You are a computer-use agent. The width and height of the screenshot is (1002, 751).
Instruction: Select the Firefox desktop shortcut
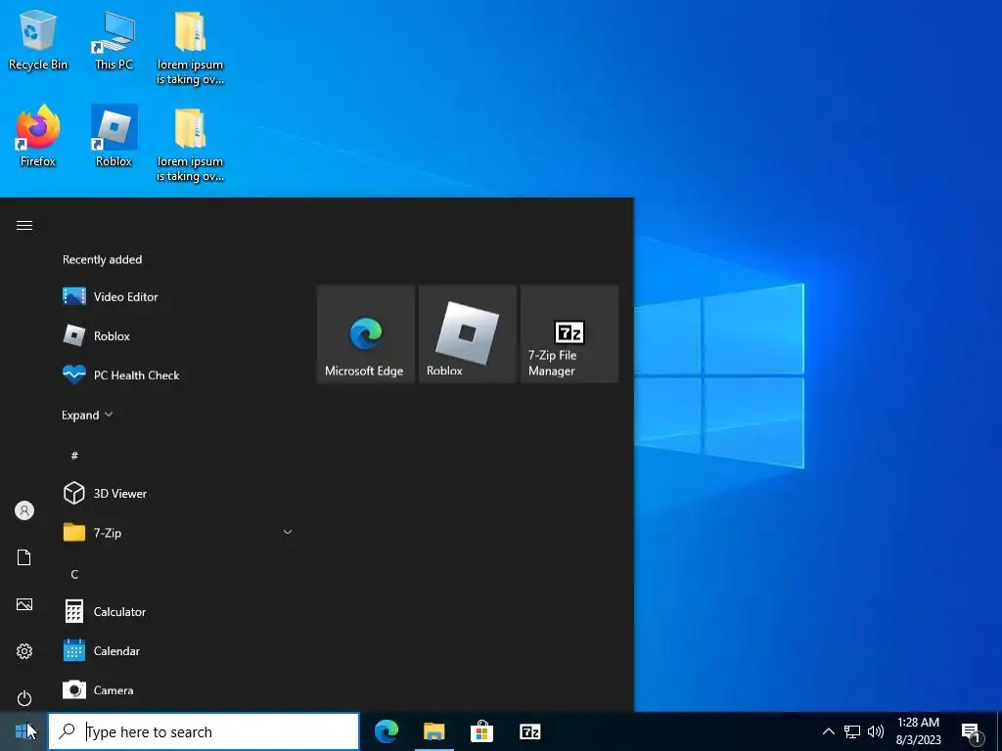click(x=38, y=136)
